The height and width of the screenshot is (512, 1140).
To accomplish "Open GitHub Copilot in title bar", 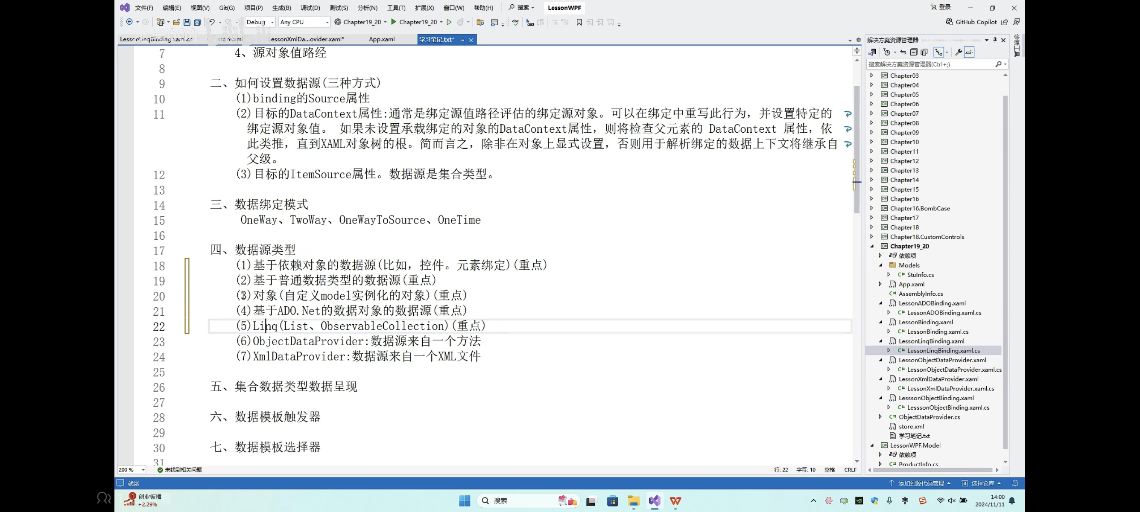I will [971, 22].
